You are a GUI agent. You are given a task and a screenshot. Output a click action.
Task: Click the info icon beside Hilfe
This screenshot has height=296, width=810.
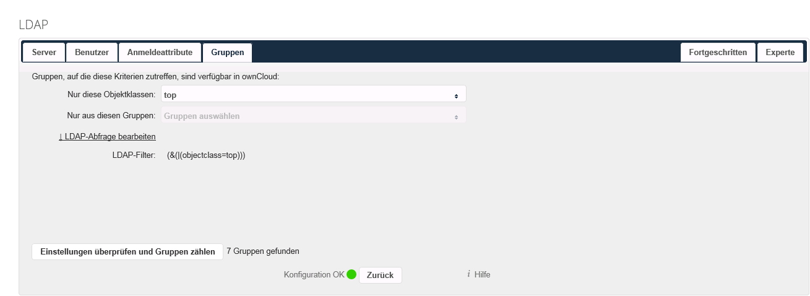[x=468, y=274]
